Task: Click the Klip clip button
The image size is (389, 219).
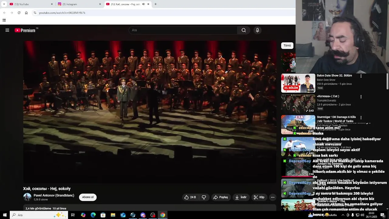Action: pos(259,197)
